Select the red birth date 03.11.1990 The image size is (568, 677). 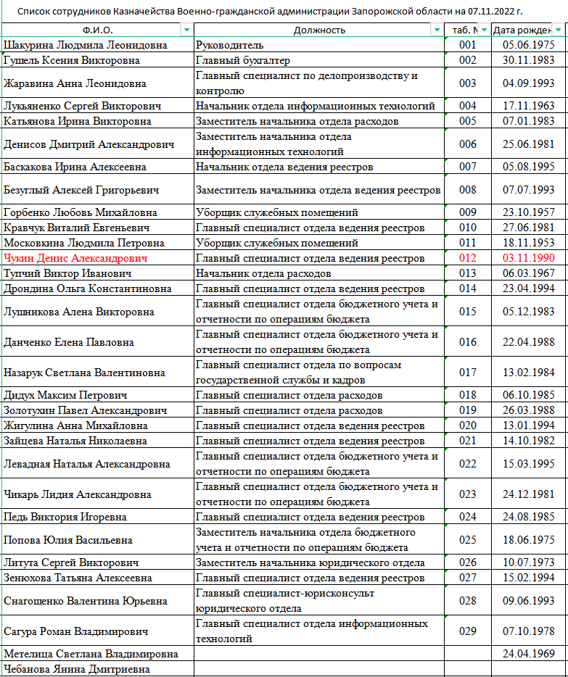528,258
